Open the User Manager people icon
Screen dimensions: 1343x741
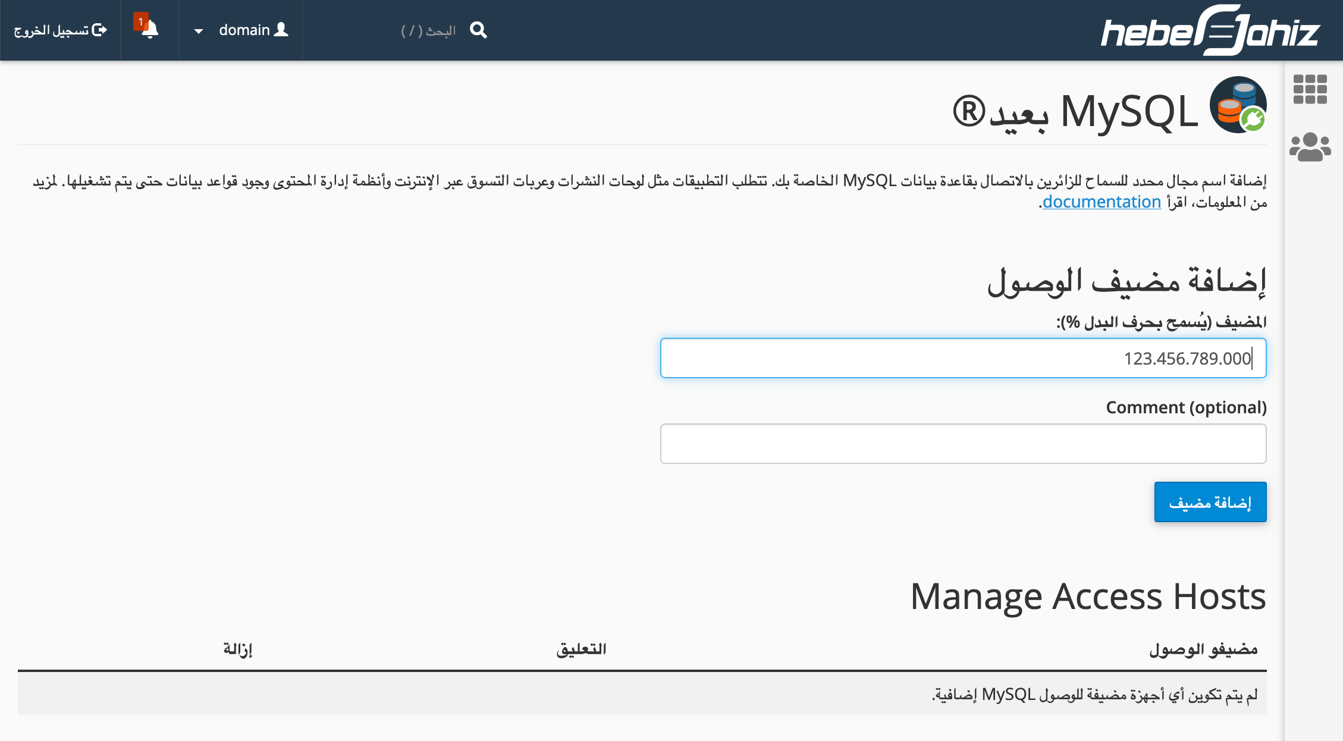(x=1310, y=147)
